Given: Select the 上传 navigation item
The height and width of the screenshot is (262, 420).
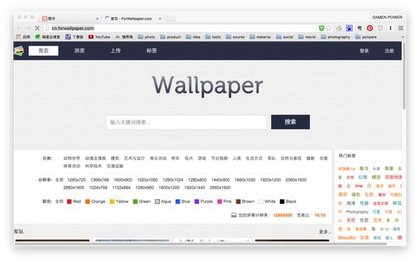Looking at the screenshot, I should click(x=115, y=50).
